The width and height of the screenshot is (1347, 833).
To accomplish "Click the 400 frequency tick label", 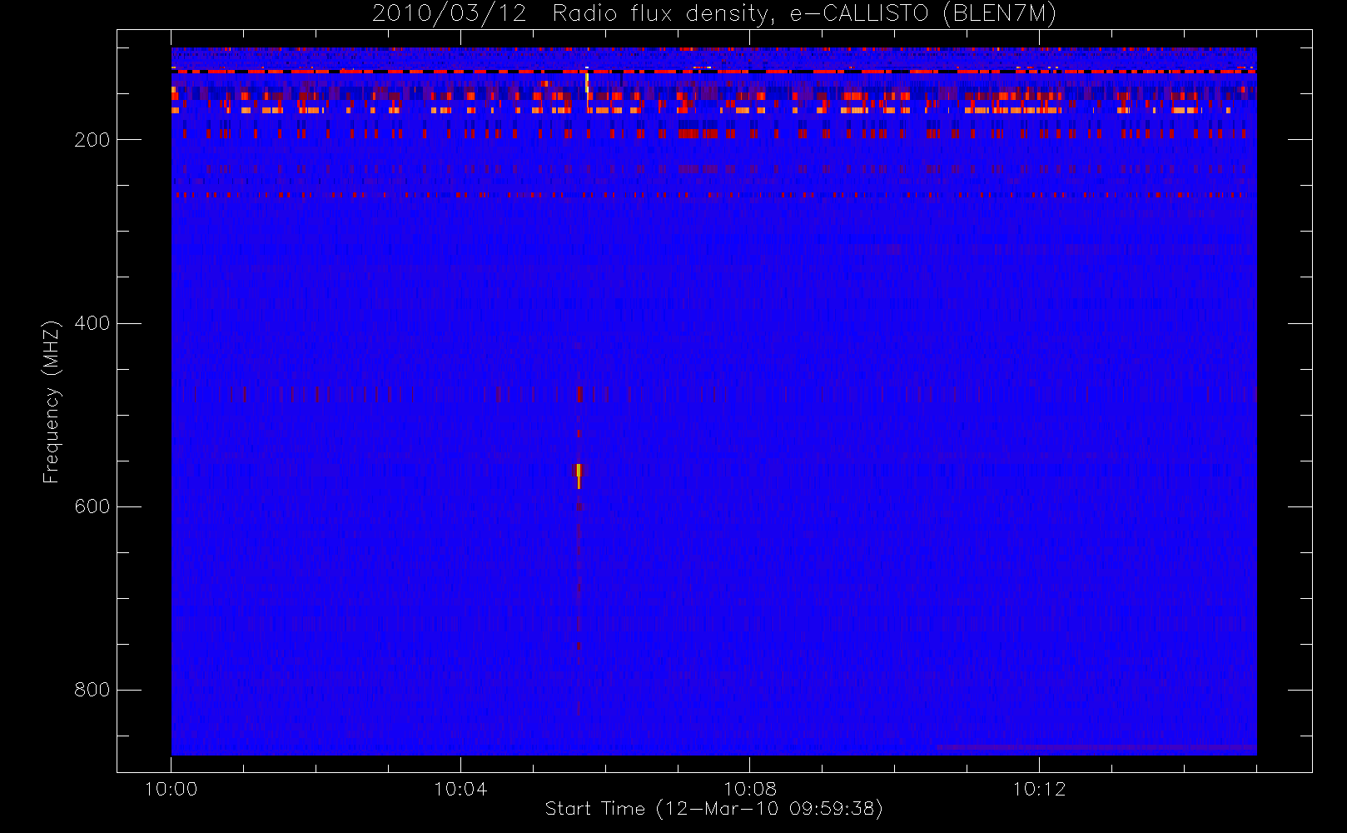I will tap(92, 323).
